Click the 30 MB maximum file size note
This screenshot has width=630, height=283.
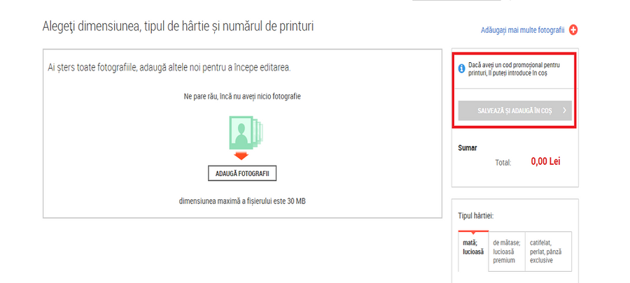click(242, 201)
